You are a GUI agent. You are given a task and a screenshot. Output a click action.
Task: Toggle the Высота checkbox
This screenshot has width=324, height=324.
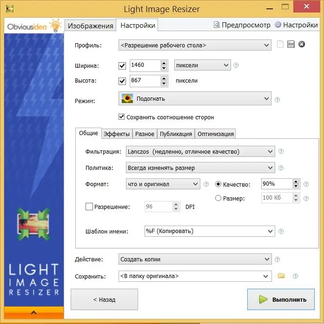coord(122,81)
